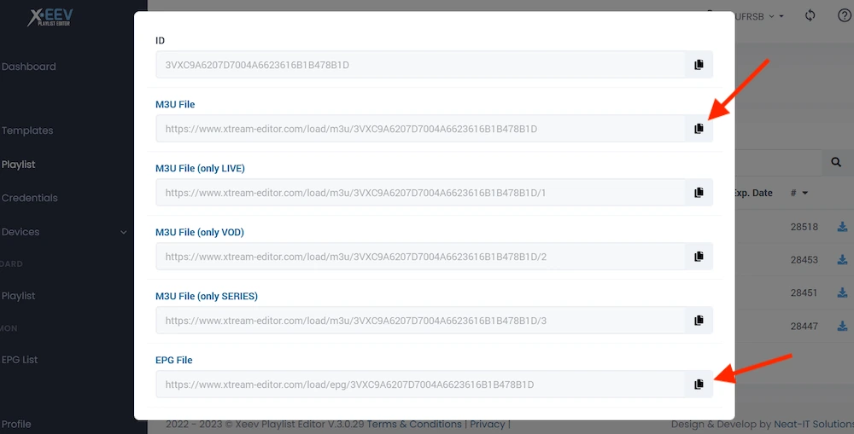Expand the Devices sidebar menu
The height and width of the screenshot is (434, 854).
point(123,232)
